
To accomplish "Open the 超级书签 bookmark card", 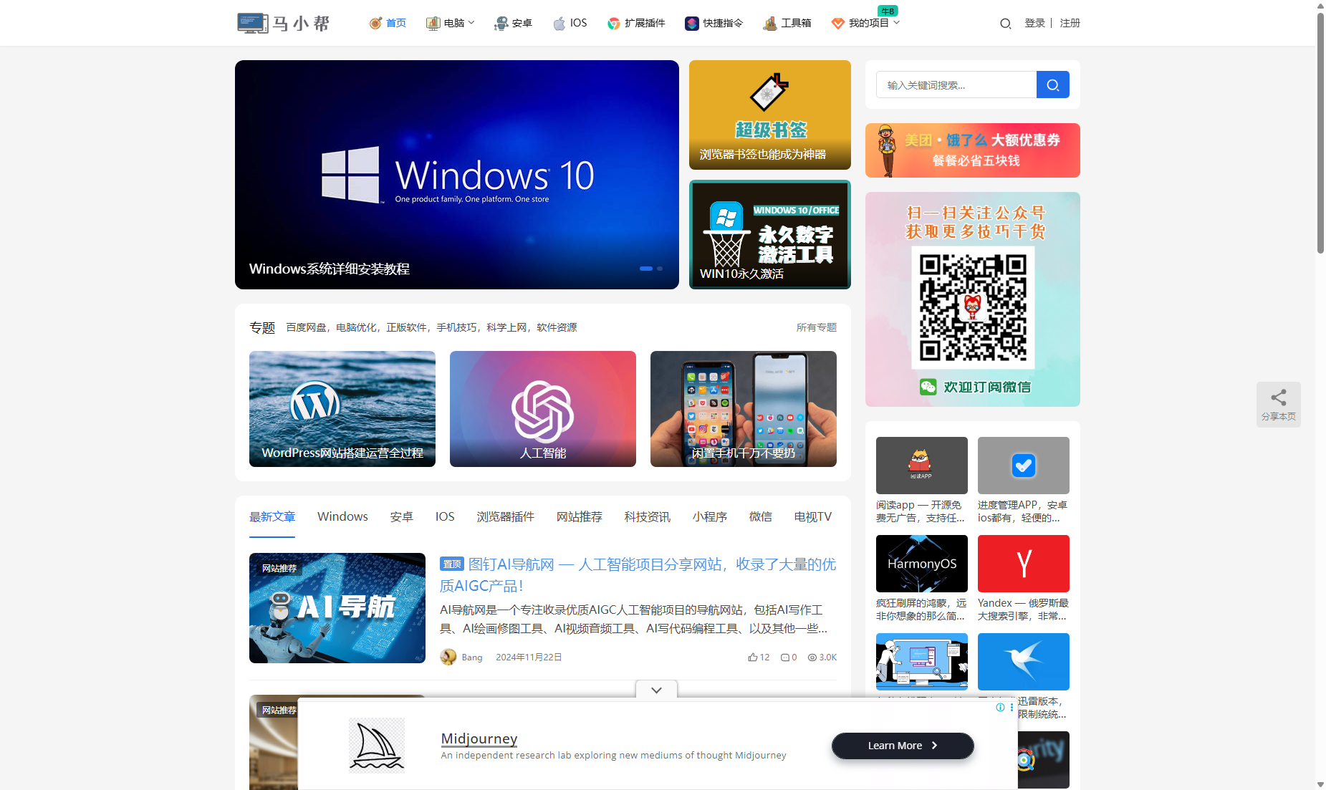I will pos(770,115).
